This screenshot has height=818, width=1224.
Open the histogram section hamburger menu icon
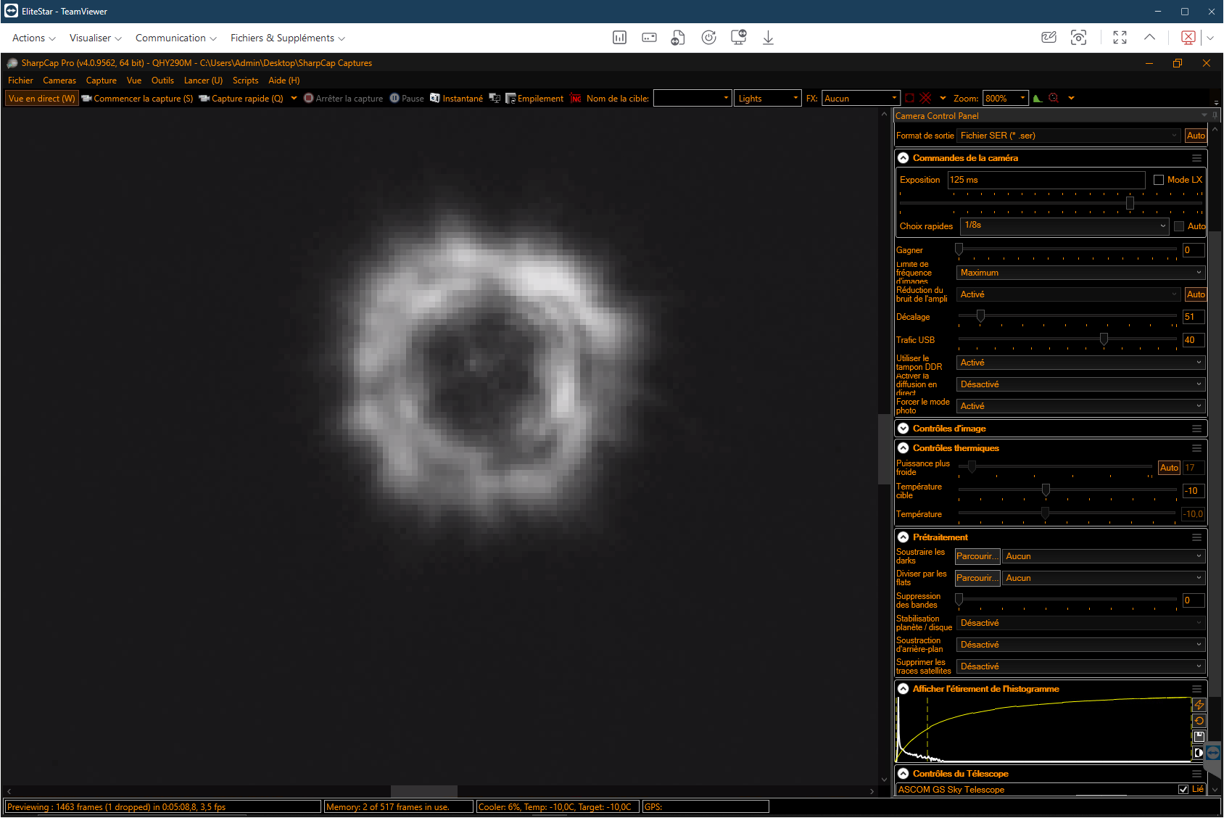1196,689
